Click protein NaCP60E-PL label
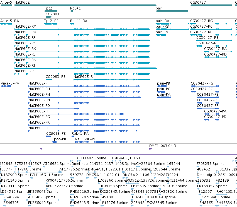Screen dimensions: 237x207 pyautogui.click(x=39, y=128)
